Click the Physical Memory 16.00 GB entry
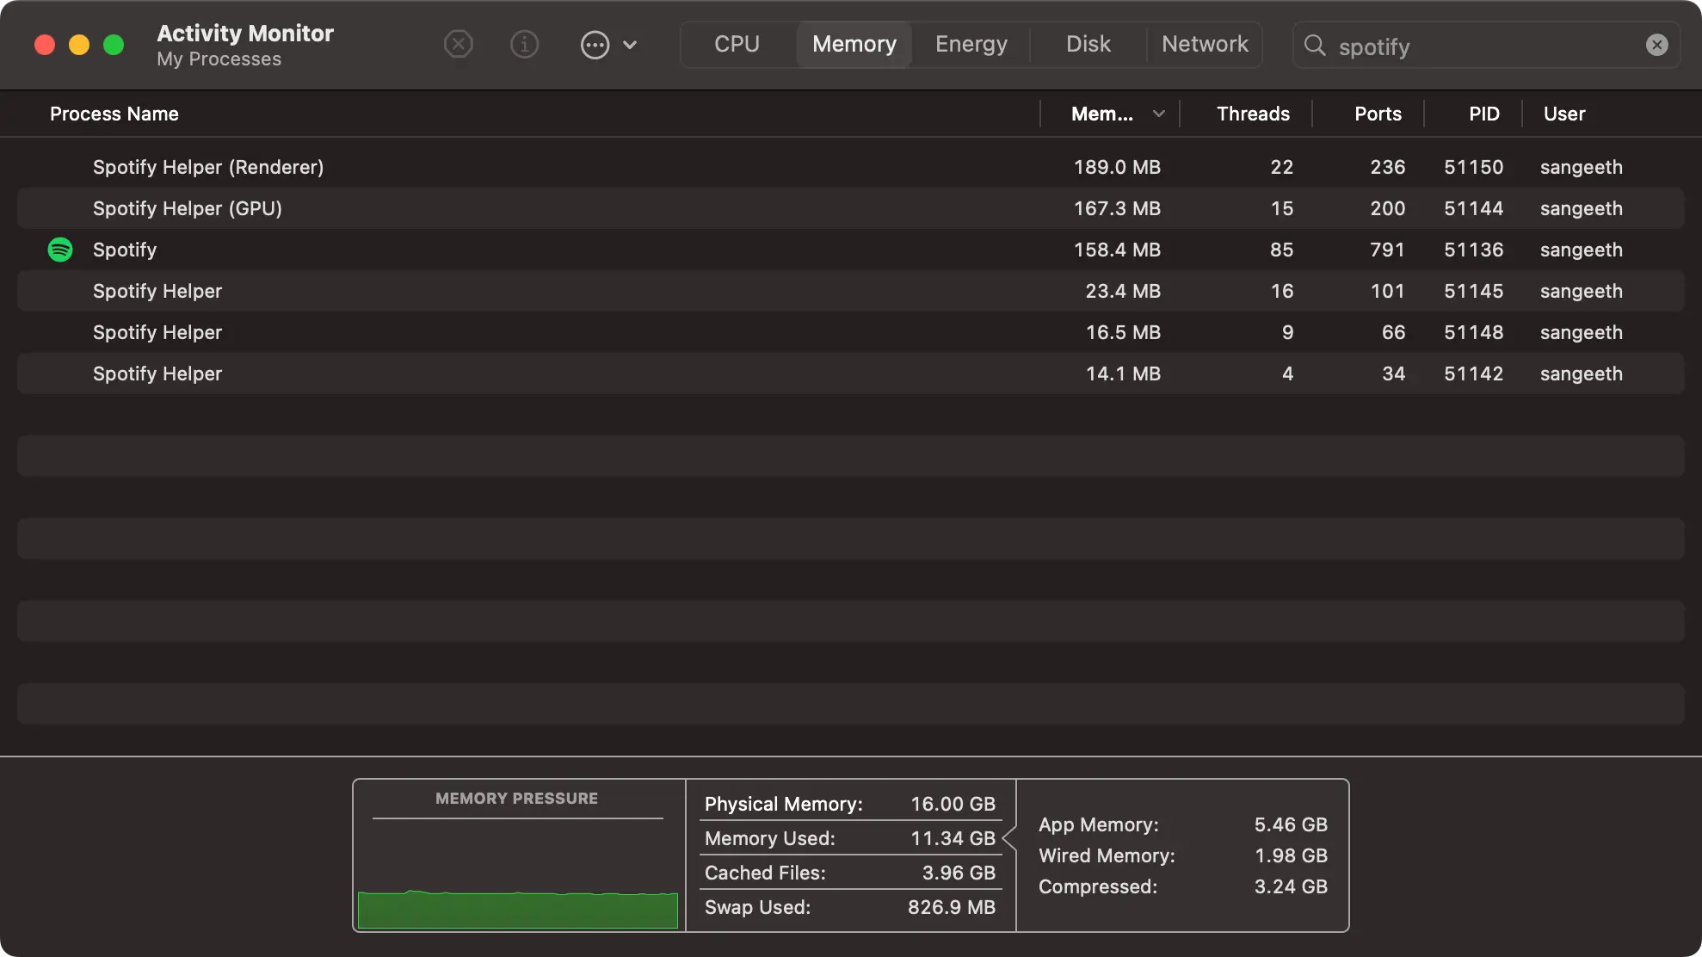1702x957 pixels. pos(850,804)
